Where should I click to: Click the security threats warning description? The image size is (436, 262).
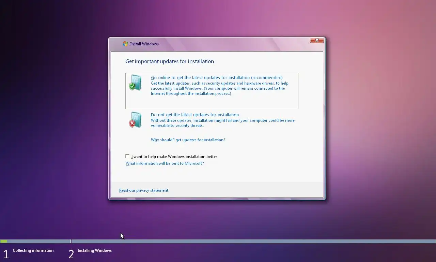point(223,123)
